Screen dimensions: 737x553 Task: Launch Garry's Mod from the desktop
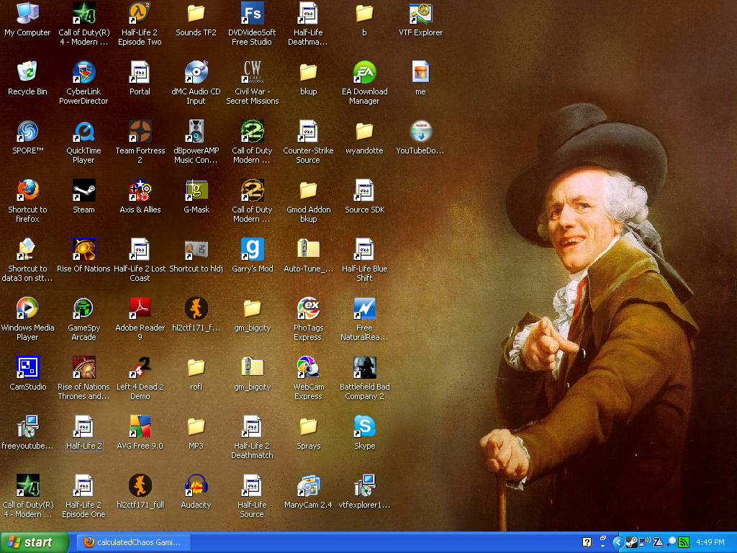tap(252, 250)
